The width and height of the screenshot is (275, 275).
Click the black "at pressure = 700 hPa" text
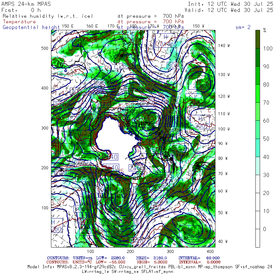click(151, 16)
